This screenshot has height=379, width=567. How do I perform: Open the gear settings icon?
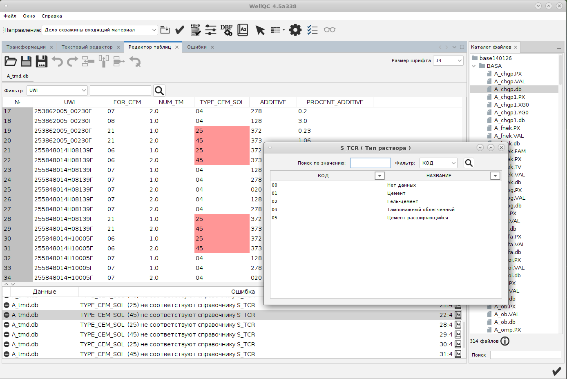pyautogui.click(x=295, y=30)
